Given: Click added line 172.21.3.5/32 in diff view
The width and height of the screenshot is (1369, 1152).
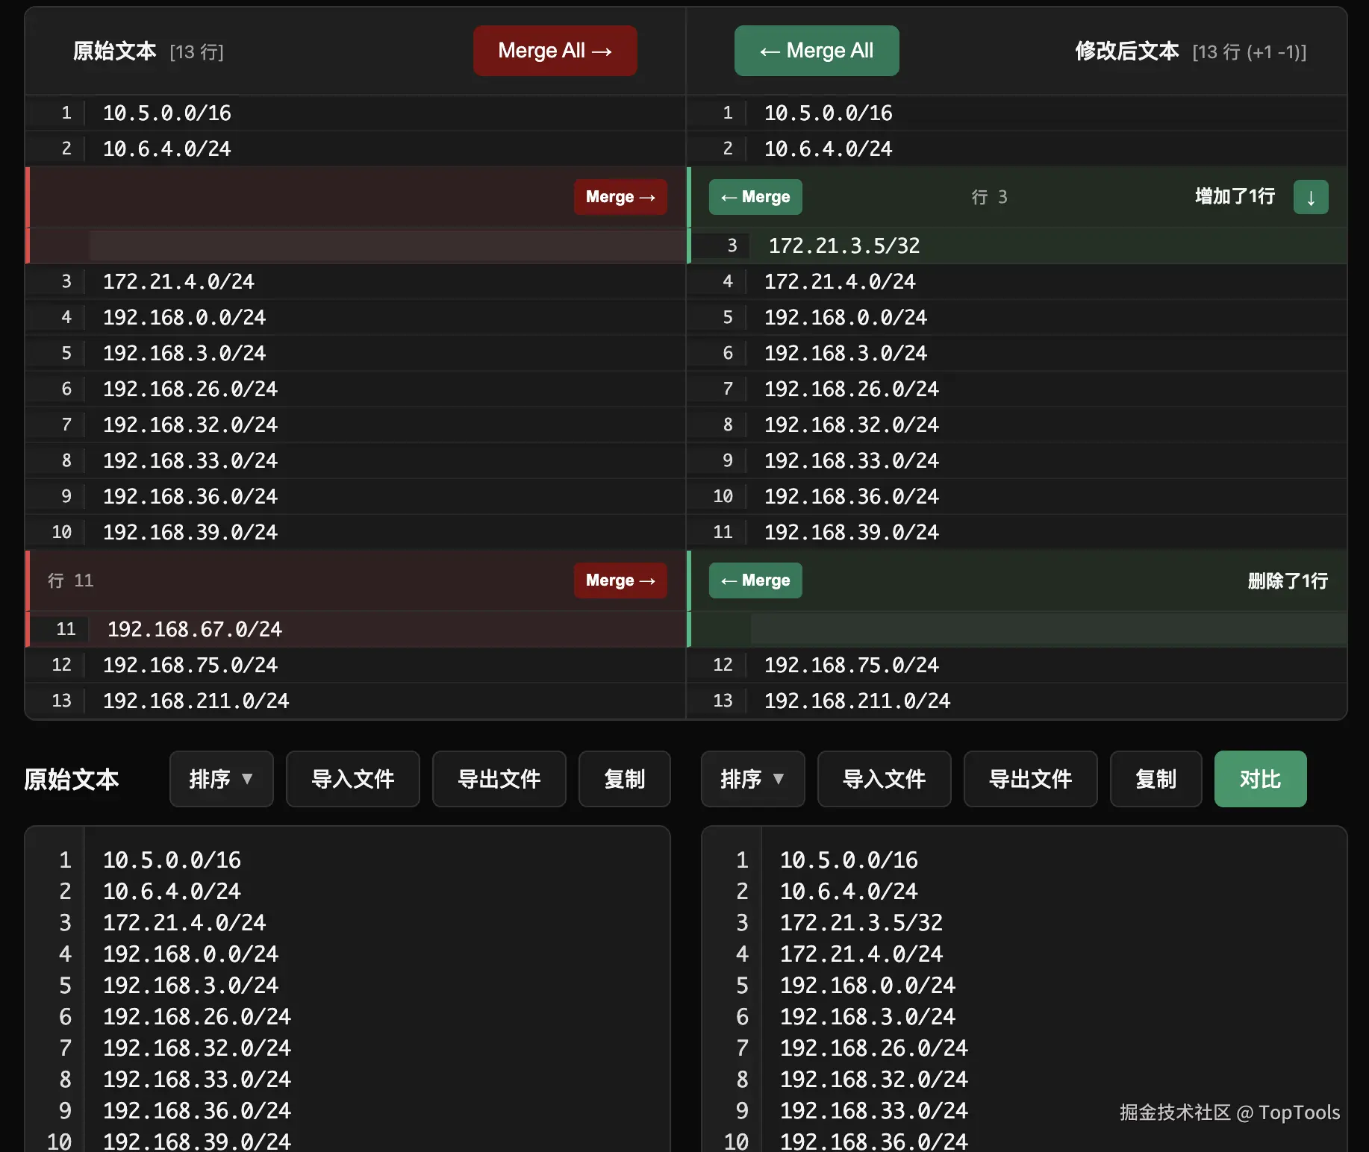Looking at the screenshot, I should click(844, 245).
